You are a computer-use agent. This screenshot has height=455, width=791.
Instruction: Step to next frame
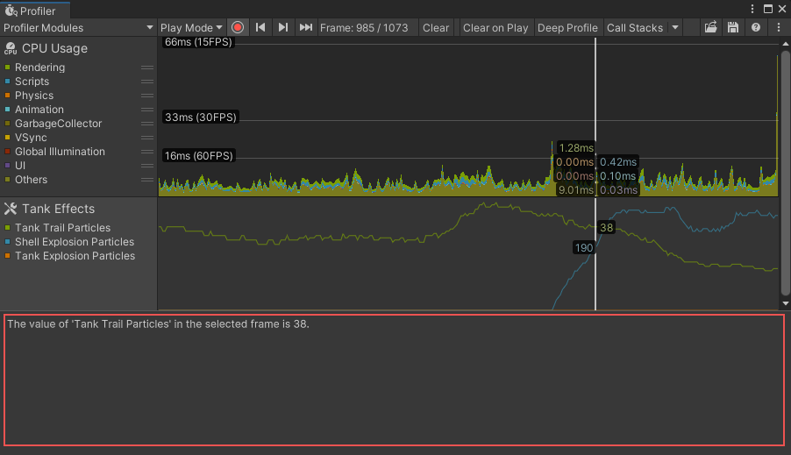point(282,28)
